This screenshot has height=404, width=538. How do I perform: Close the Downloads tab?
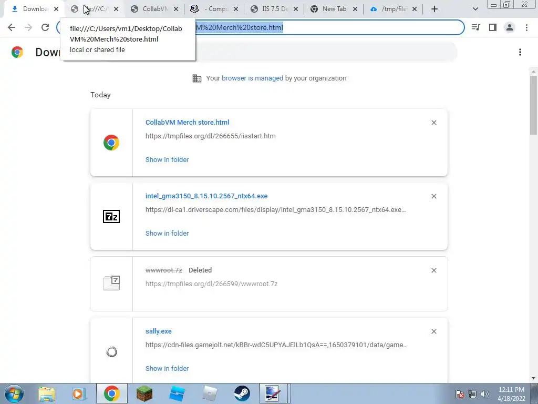[56, 9]
